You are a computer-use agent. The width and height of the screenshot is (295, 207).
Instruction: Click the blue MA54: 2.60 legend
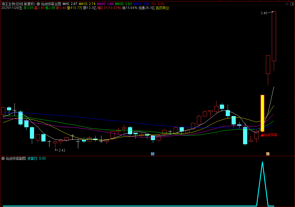[x=141, y=4]
